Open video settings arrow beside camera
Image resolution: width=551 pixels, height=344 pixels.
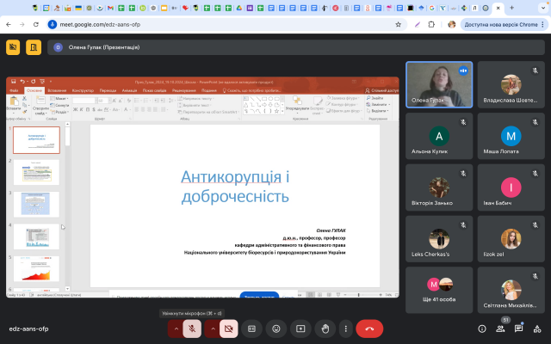click(x=212, y=329)
